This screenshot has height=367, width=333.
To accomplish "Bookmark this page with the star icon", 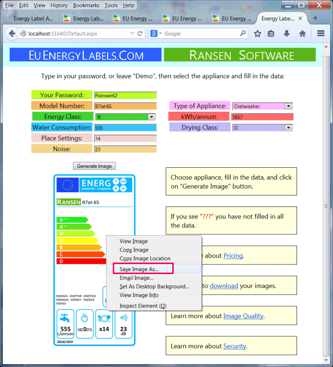I will pos(258,34).
